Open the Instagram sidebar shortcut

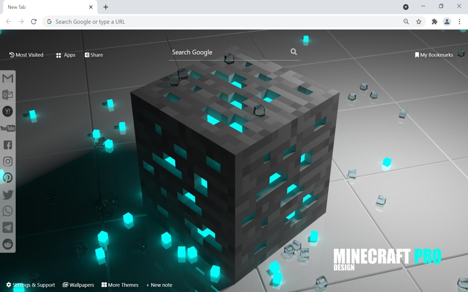point(8,161)
